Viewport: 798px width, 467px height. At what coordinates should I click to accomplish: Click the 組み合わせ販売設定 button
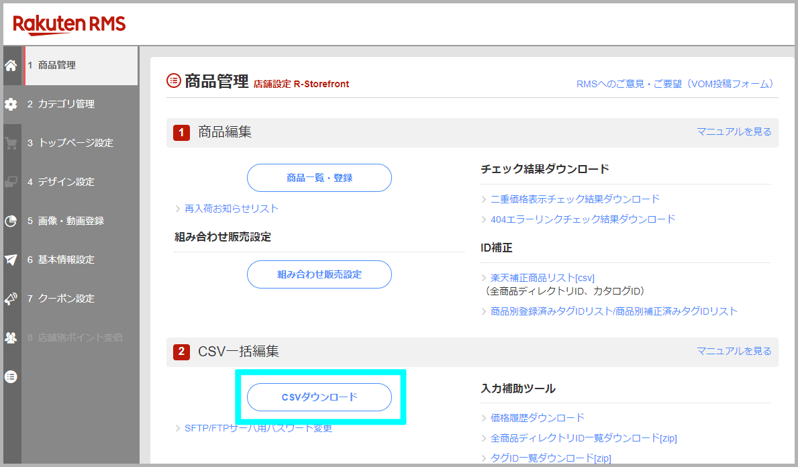(x=319, y=274)
